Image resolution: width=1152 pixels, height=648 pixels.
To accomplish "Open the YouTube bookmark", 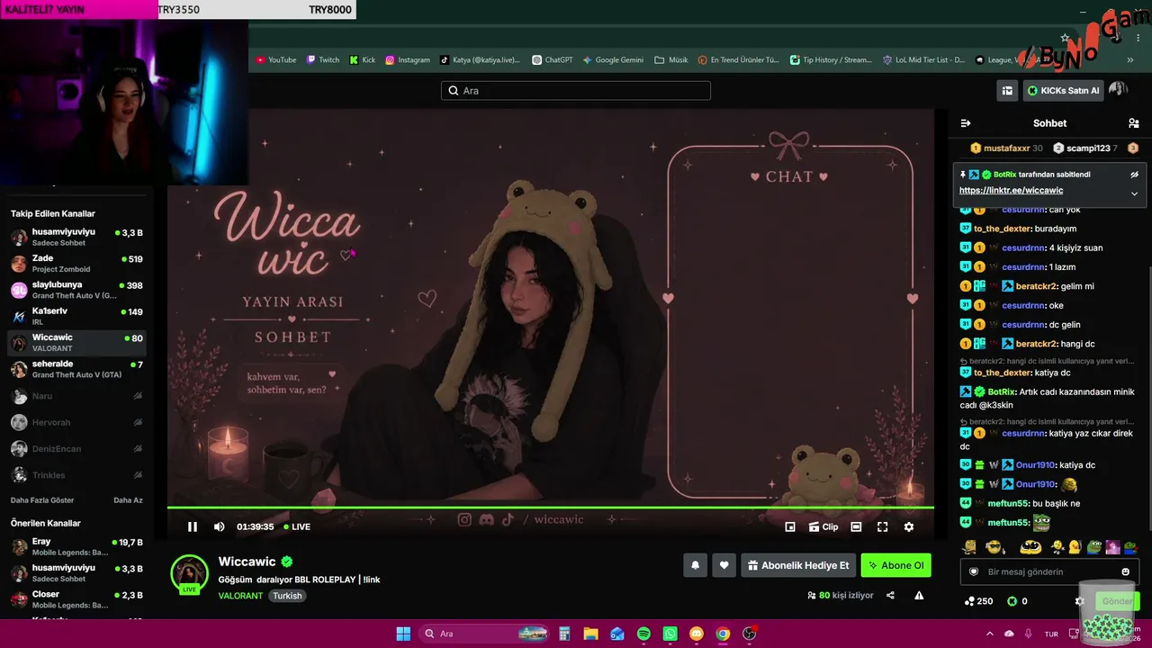I will point(275,60).
